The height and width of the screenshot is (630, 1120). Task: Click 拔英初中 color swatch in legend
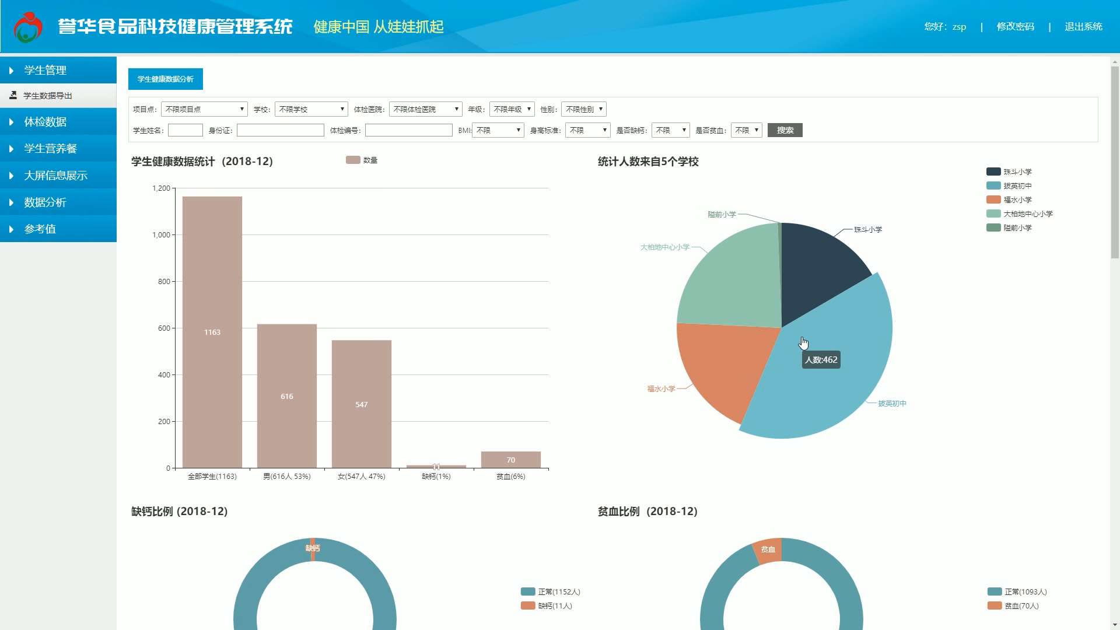coord(993,185)
